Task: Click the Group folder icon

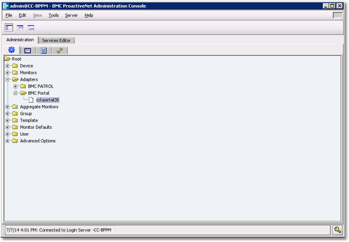Action: pos(15,114)
